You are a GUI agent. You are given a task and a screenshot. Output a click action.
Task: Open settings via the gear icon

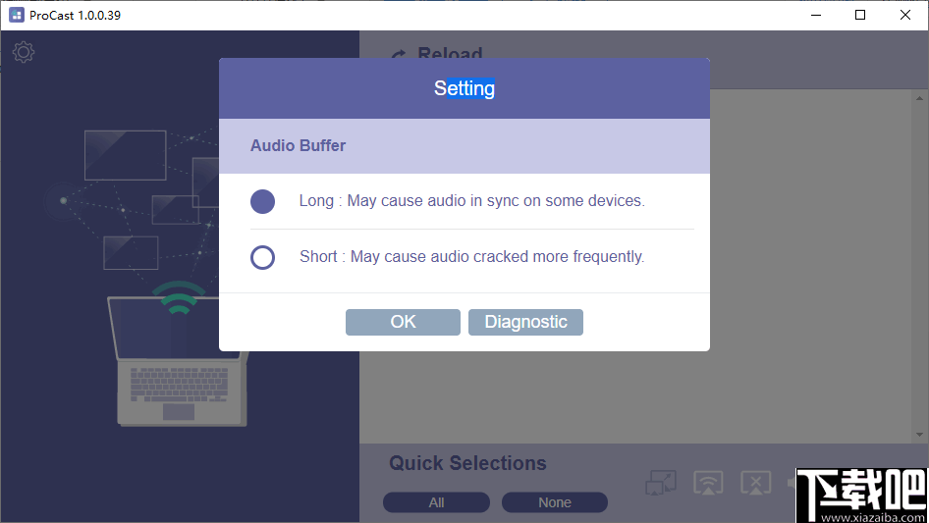click(x=24, y=52)
